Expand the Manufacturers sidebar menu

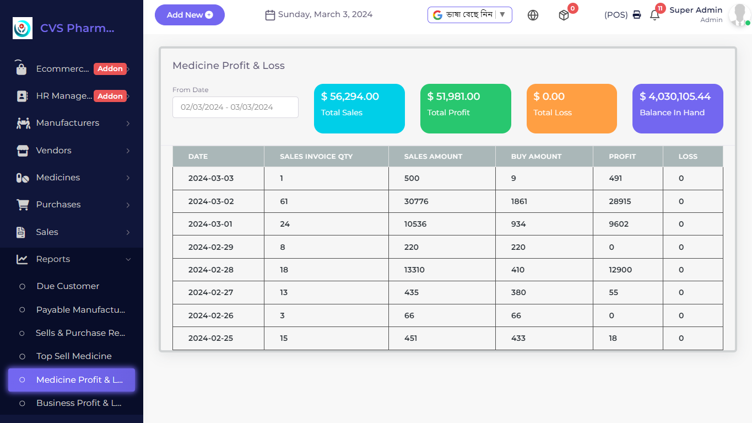point(72,123)
